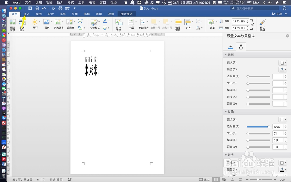Open the reflection 预设 preset dropdown

(283, 119)
